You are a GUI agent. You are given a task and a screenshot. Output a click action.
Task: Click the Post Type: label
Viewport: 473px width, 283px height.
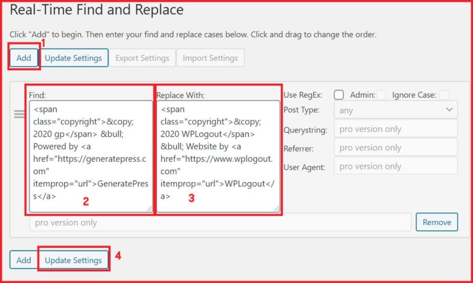[x=301, y=110]
